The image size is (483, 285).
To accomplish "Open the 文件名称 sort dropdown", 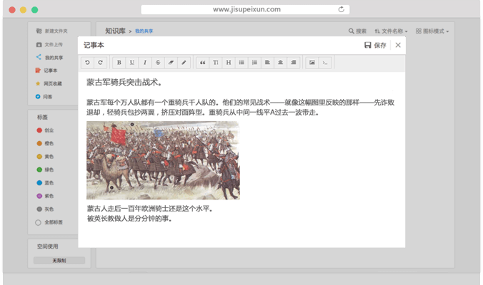I will (x=391, y=31).
